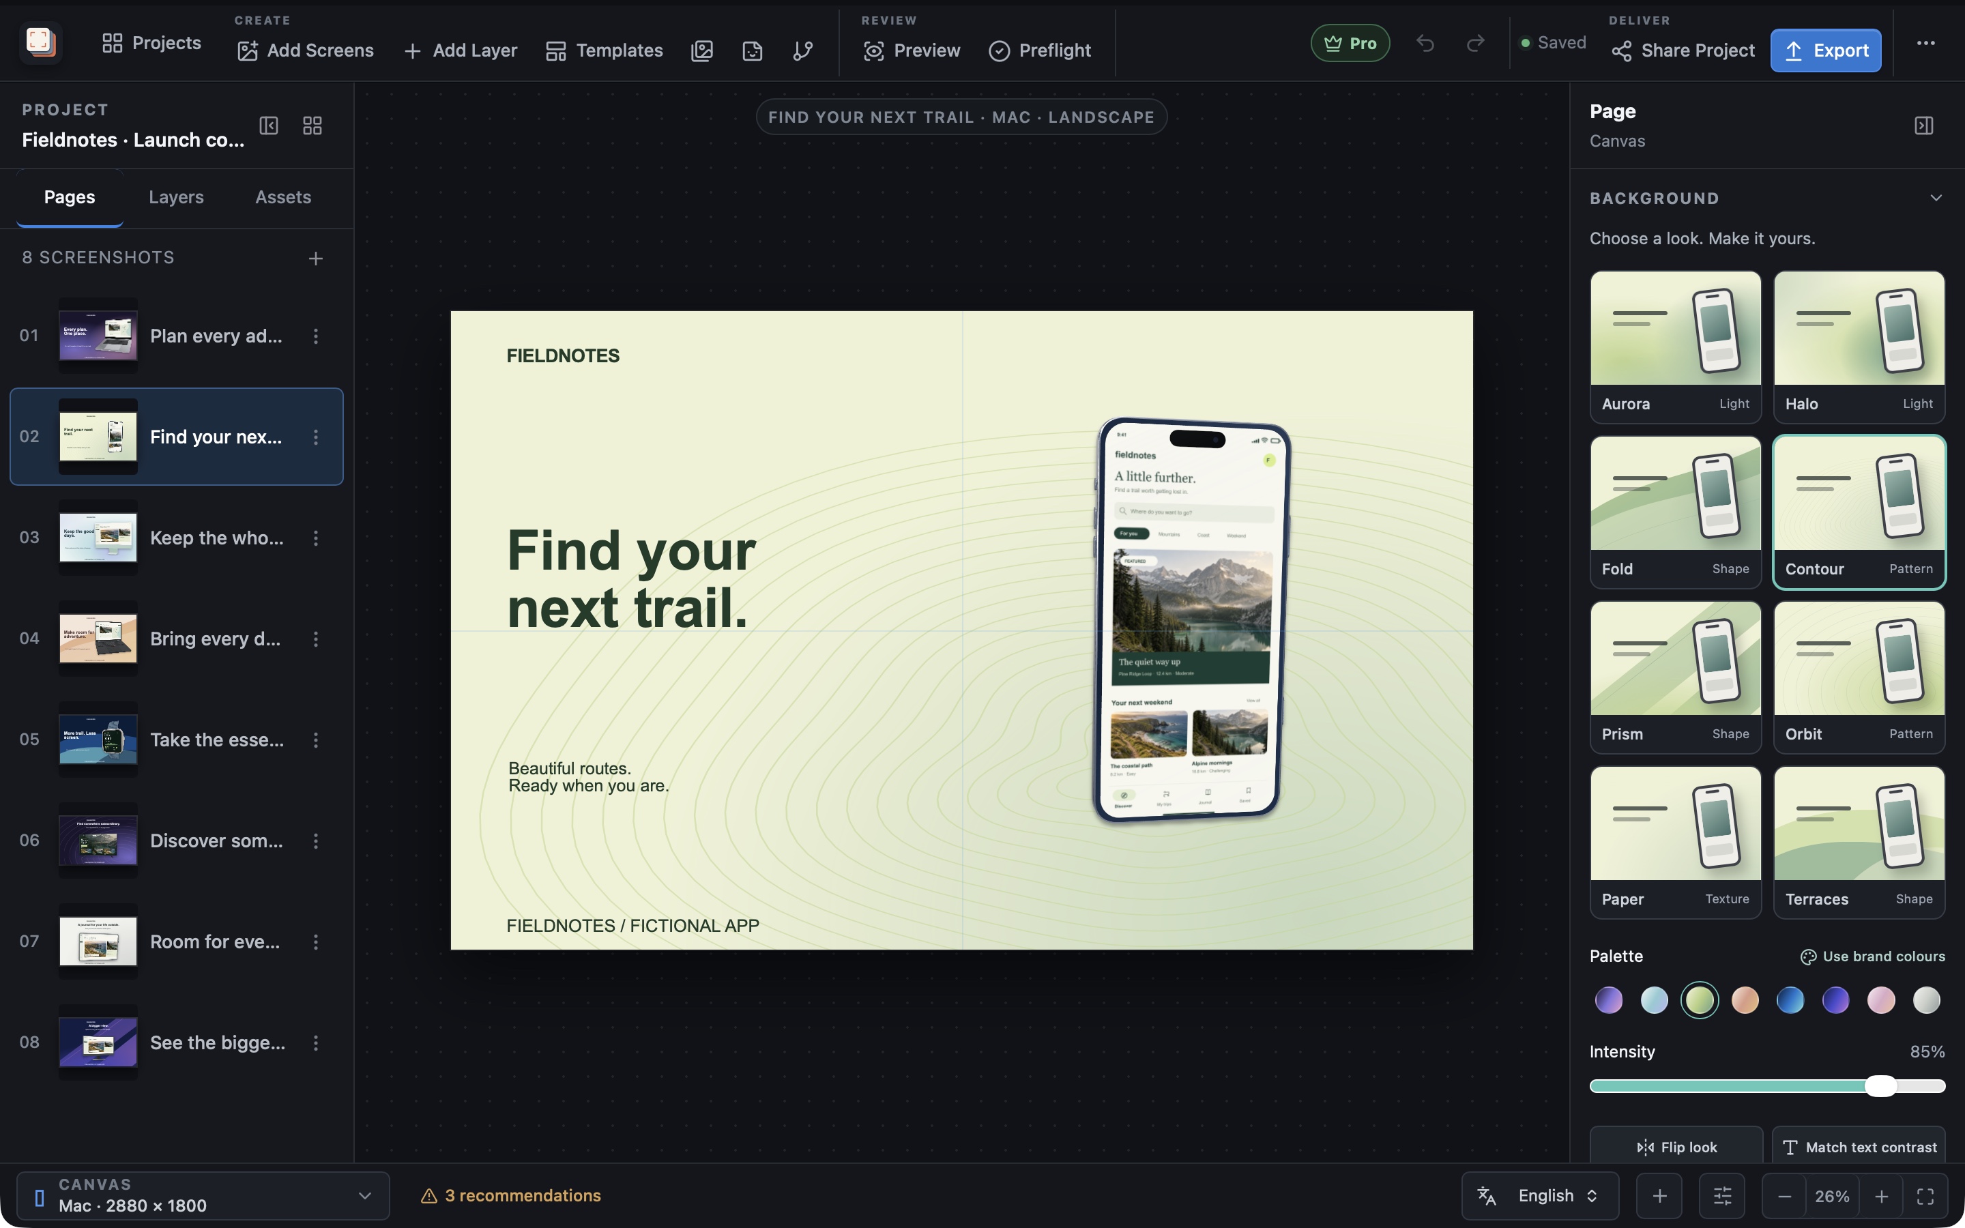Choose the Halo background look
This screenshot has height=1228, width=1965.
pyautogui.click(x=1859, y=347)
